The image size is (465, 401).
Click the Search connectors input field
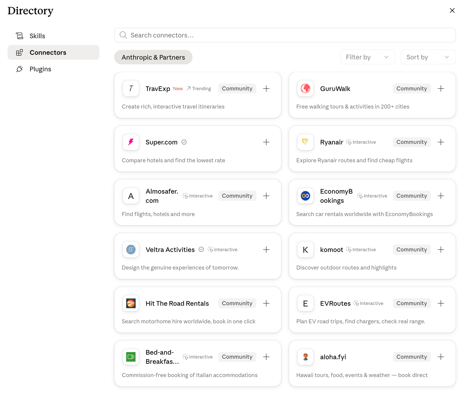click(285, 35)
